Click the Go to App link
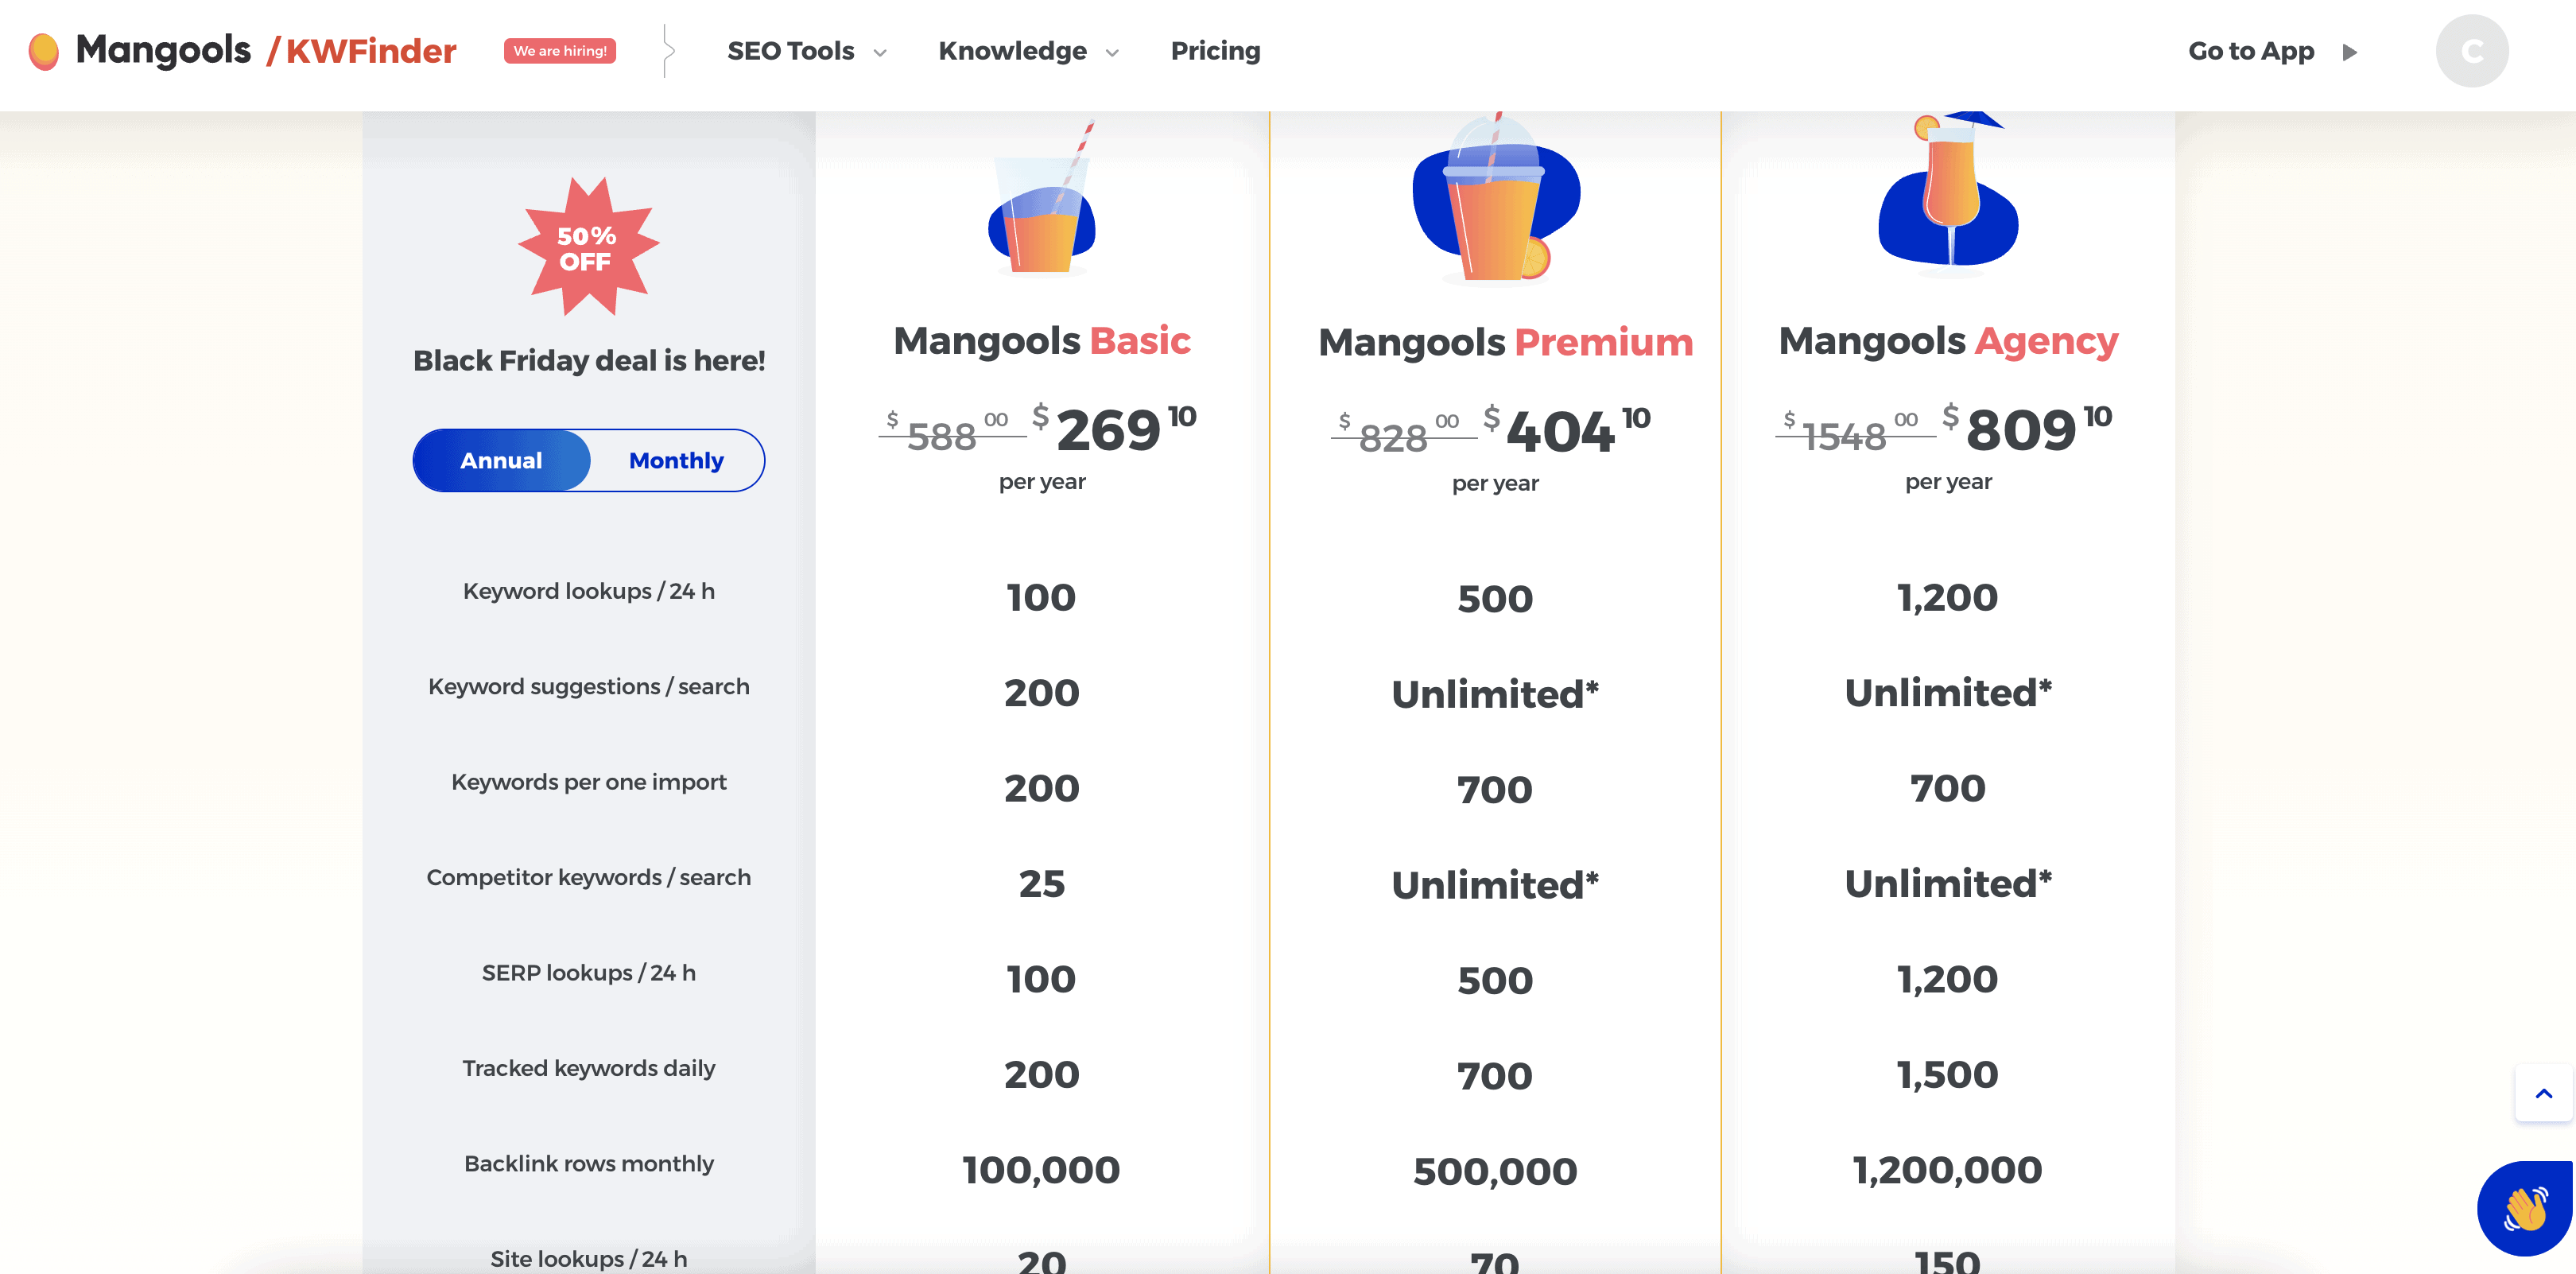 tap(2251, 51)
